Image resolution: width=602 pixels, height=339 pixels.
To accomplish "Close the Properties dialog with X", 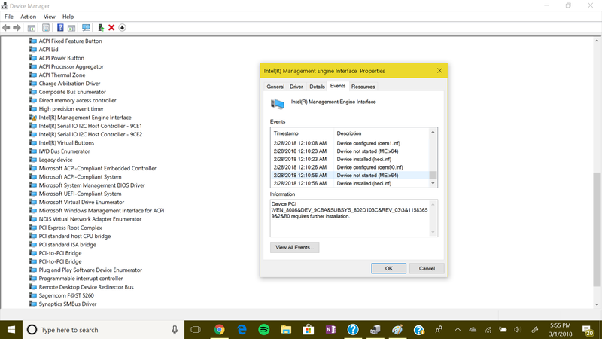I will [439, 71].
